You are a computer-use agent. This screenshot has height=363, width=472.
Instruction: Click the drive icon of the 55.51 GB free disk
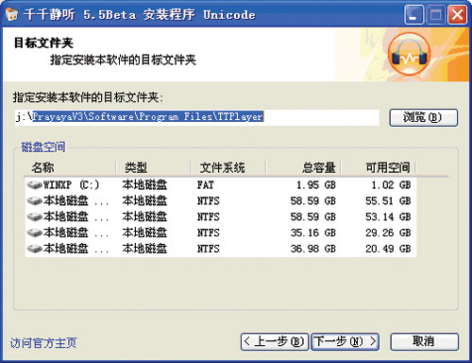(x=35, y=200)
